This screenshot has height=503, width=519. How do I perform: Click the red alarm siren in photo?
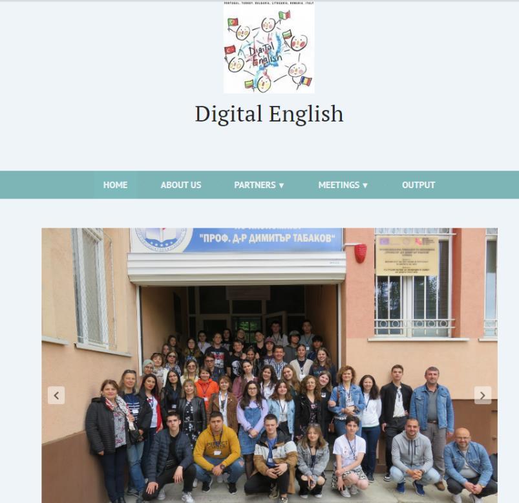[361, 253]
